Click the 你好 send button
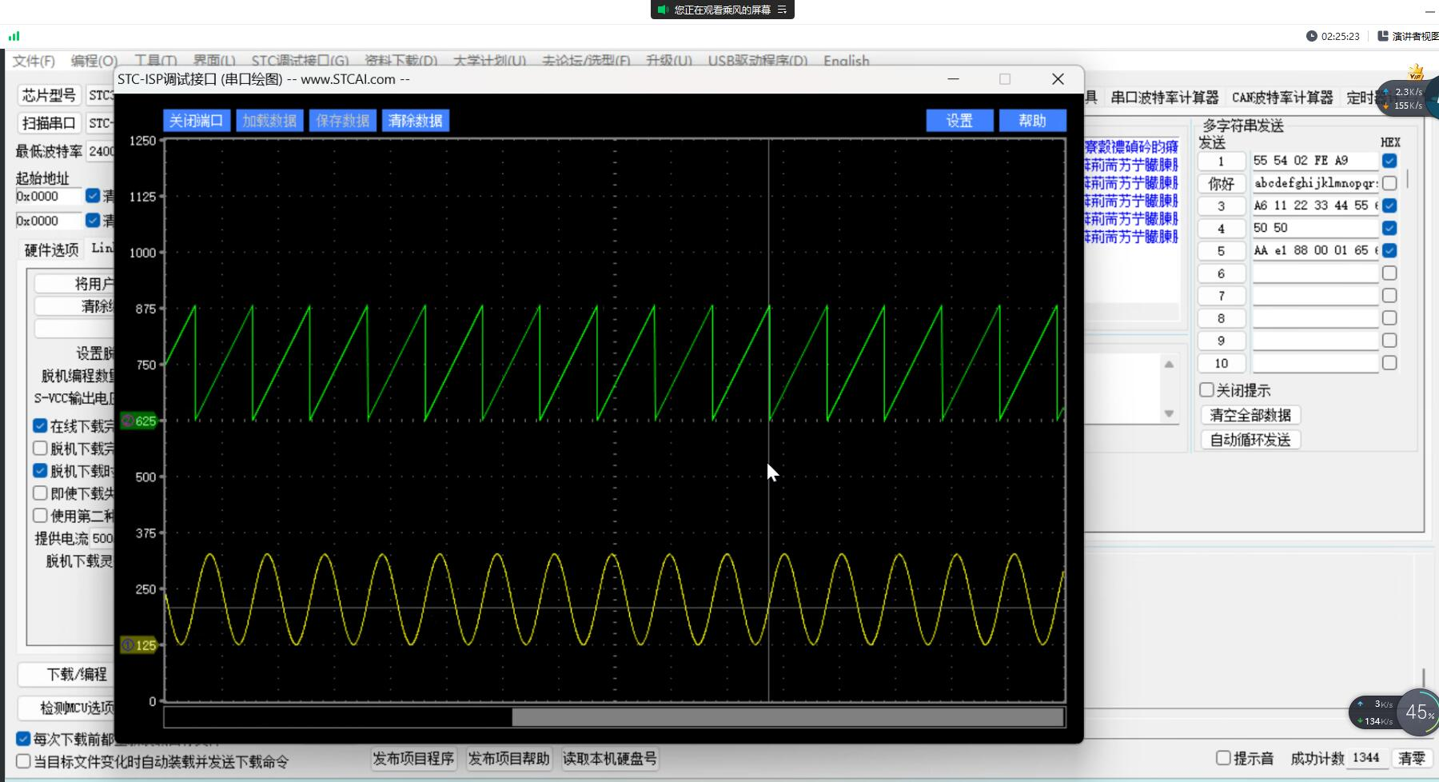This screenshot has height=782, width=1439. click(1221, 183)
